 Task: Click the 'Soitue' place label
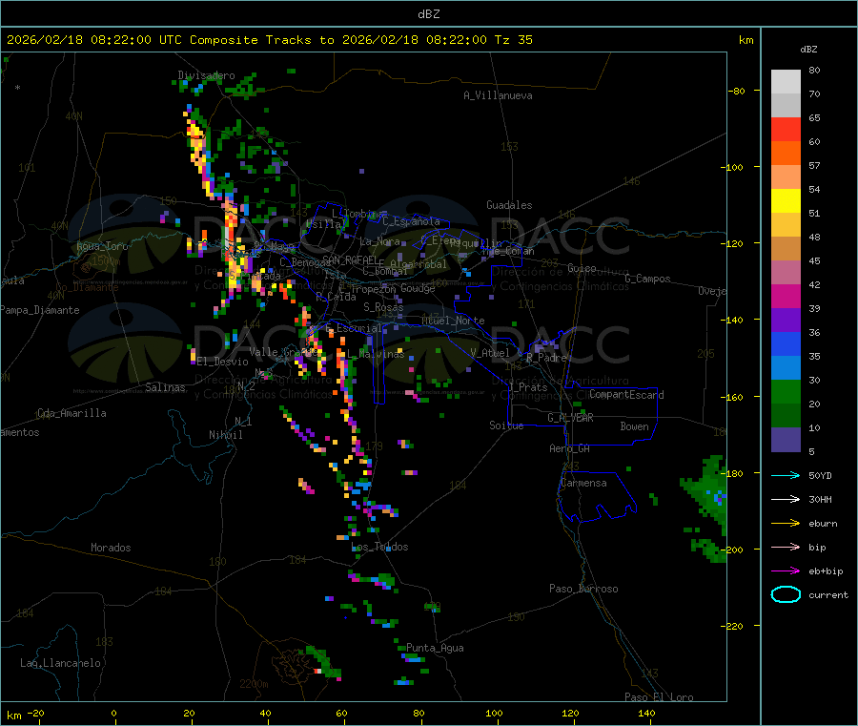click(x=506, y=425)
